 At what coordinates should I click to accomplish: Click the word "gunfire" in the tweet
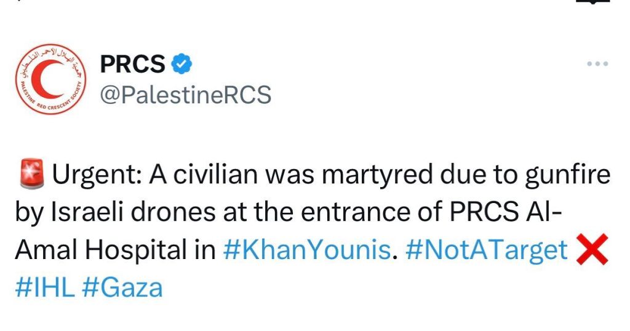pos(568,175)
